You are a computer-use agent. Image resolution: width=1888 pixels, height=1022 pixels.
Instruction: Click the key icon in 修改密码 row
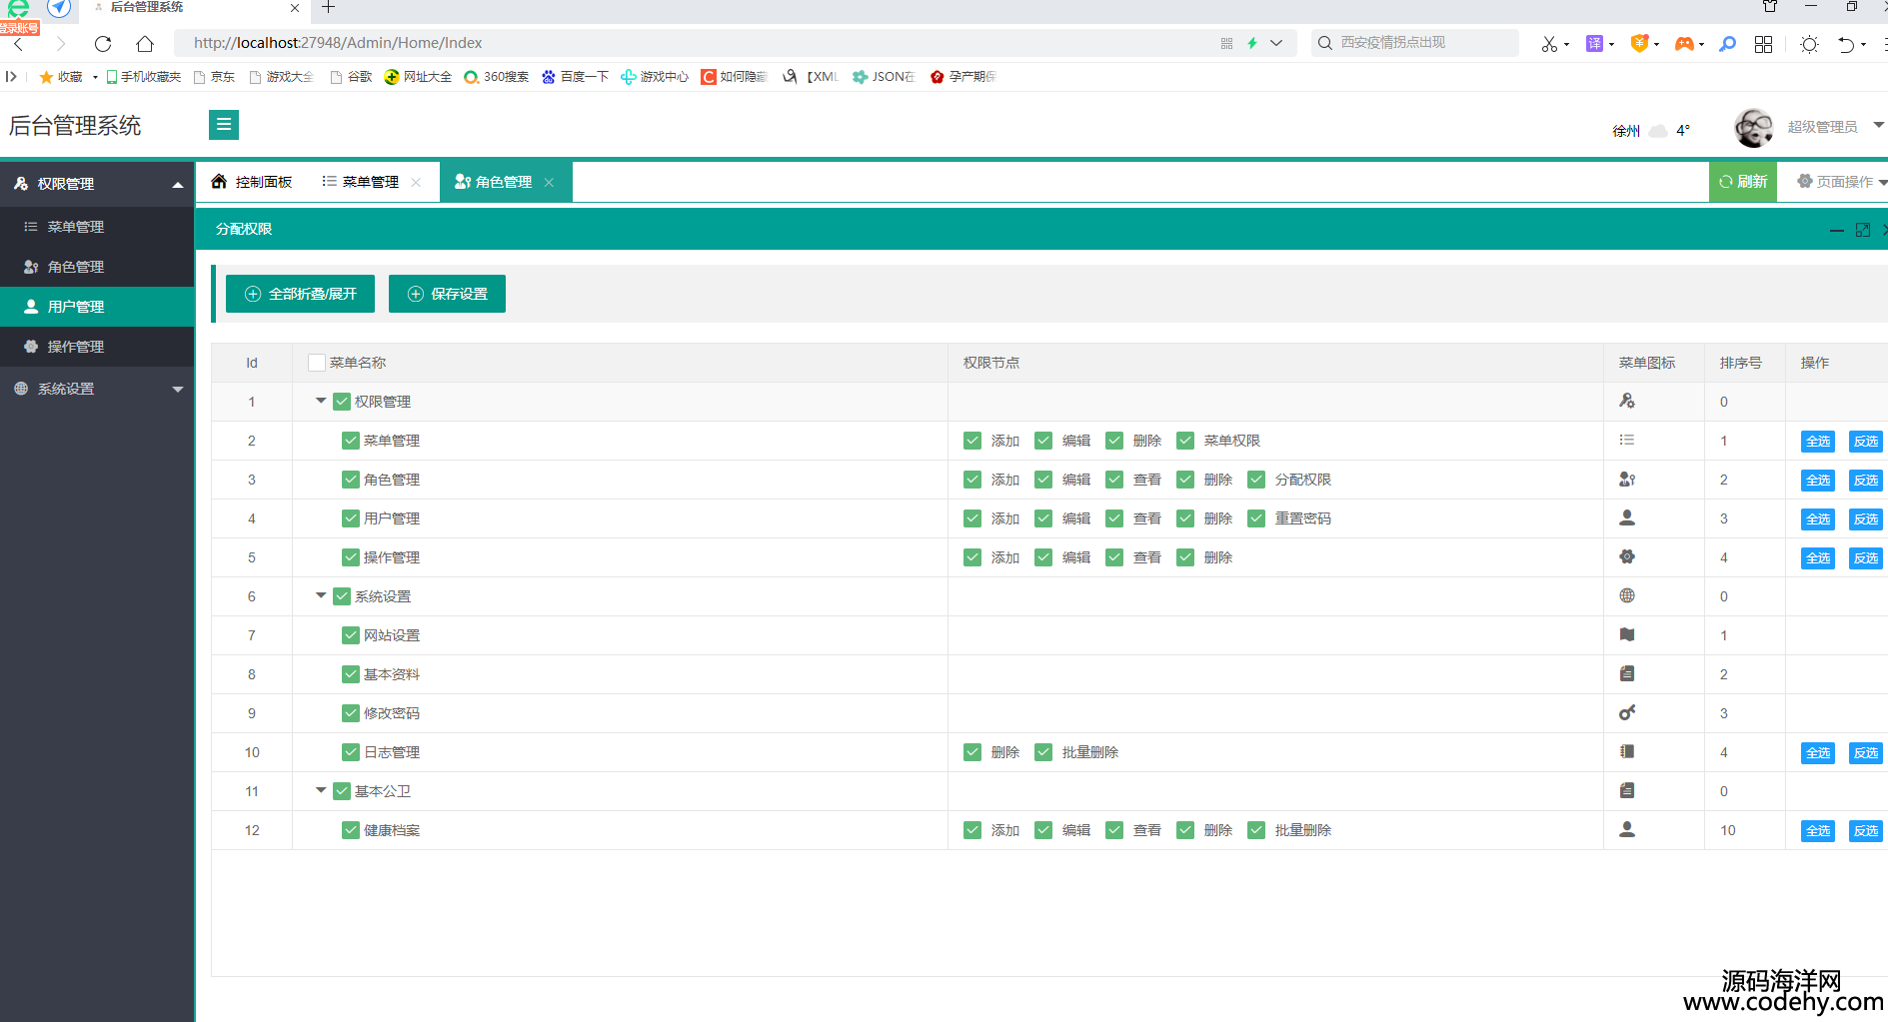pos(1627,713)
